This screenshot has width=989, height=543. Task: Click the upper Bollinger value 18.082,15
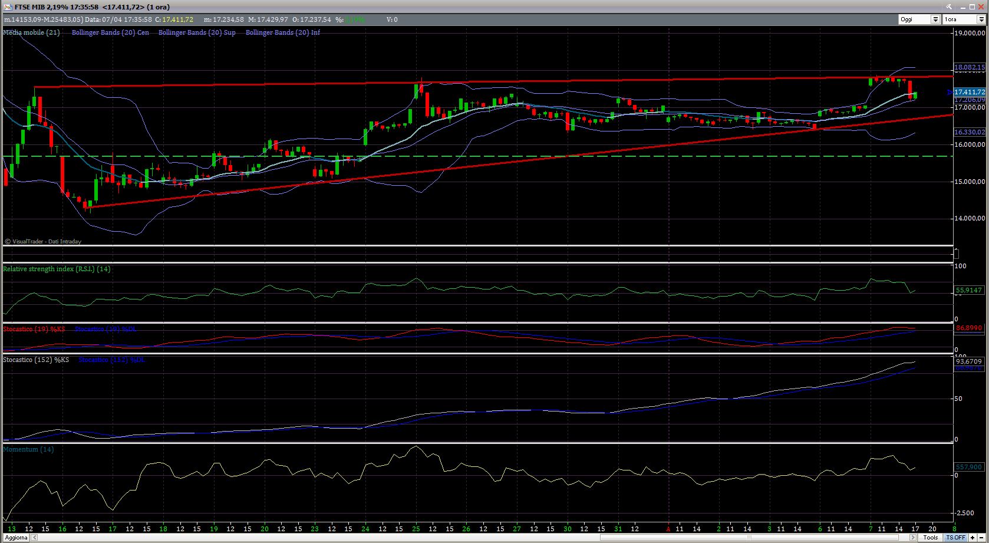point(970,67)
